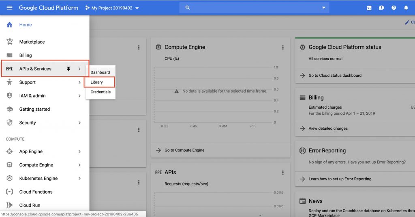The width and height of the screenshot is (415, 217).
Task: Click the News card icon
Action: (x=302, y=201)
